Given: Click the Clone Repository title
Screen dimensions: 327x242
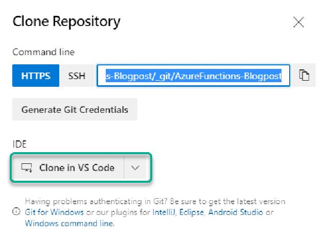Looking at the screenshot, I should pyautogui.click(x=66, y=21).
